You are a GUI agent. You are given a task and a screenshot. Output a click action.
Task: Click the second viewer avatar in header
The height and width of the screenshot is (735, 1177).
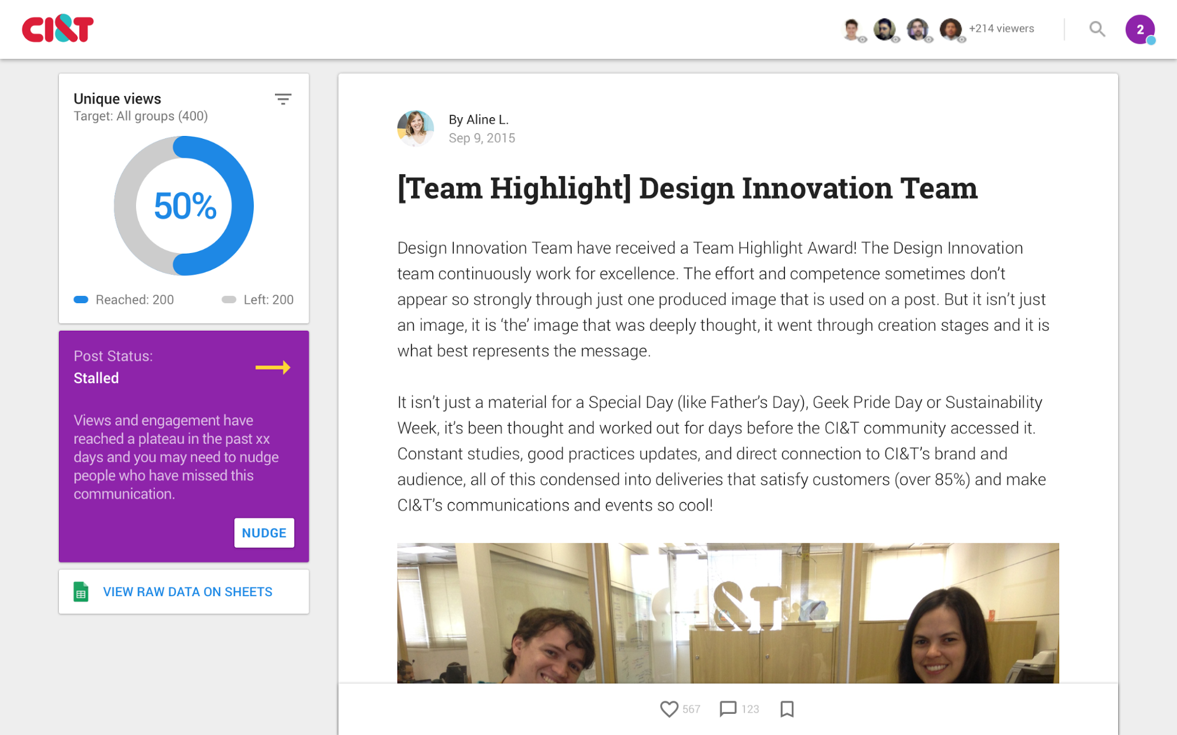[884, 29]
